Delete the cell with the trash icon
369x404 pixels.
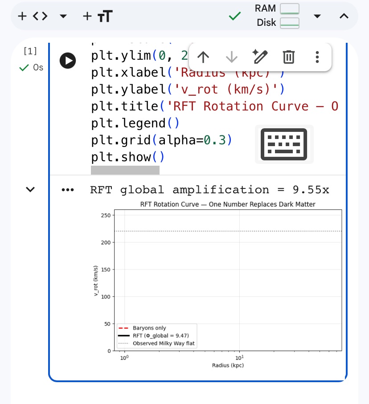click(288, 57)
